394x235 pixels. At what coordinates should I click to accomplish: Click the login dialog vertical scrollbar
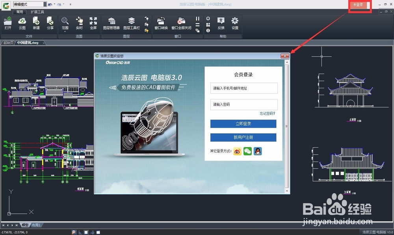pos(287,126)
